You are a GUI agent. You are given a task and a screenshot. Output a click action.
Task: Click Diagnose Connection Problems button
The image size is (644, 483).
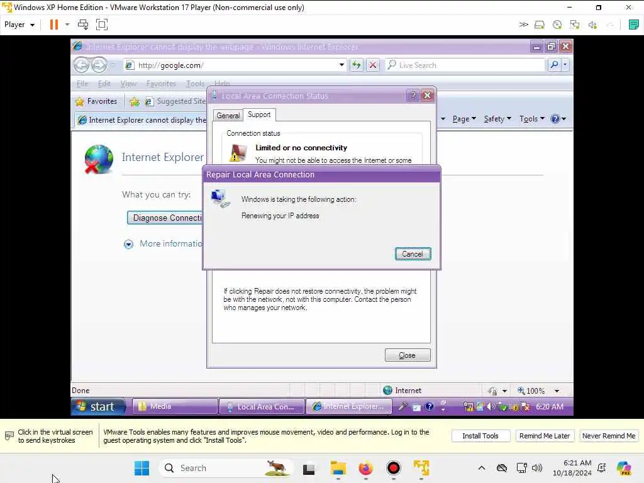(165, 218)
